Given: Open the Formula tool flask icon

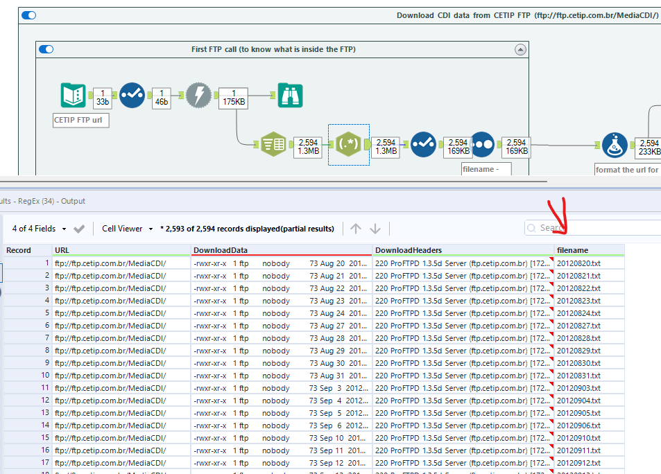Looking at the screenshot, I should 616,145.
